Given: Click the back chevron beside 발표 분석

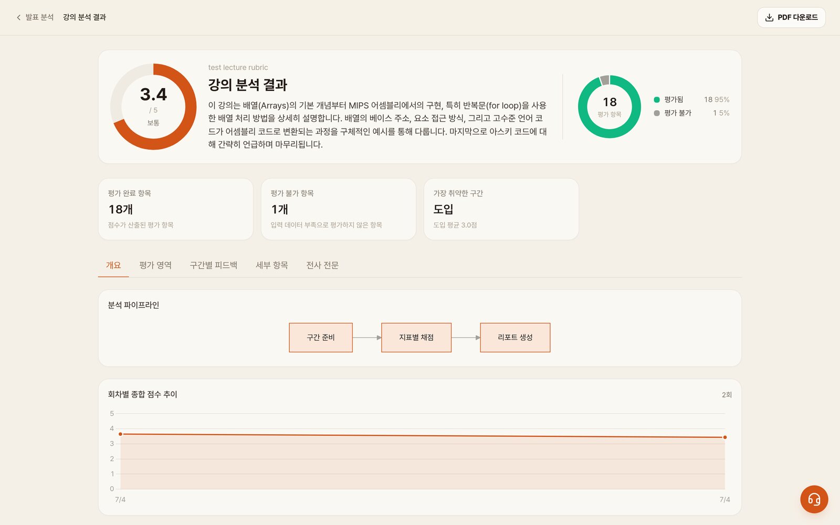Looking at the screenshot, I should tap(19, 17).
